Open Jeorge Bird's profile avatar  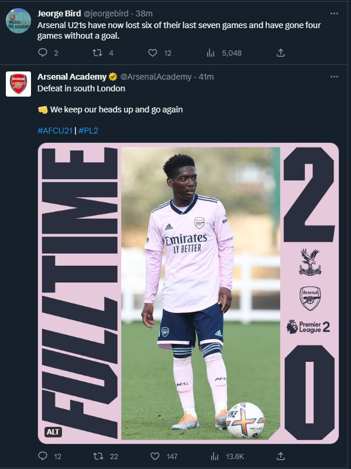pos(19,20)
